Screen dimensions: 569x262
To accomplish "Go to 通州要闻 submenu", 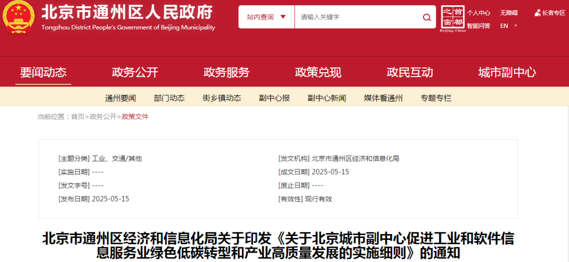I will point(121,98).
